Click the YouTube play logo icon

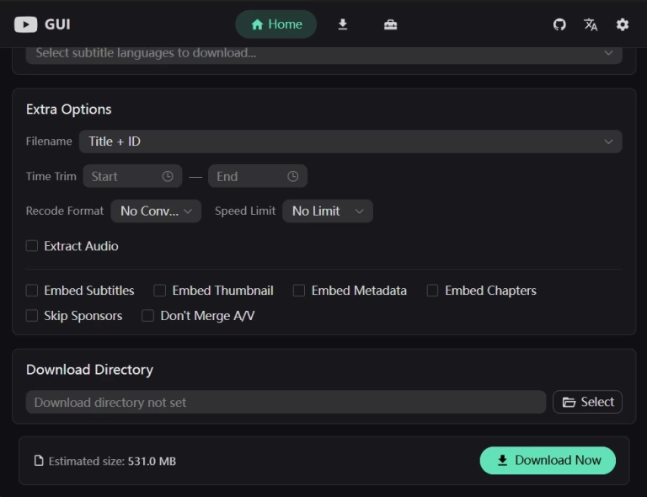(25, 24)
